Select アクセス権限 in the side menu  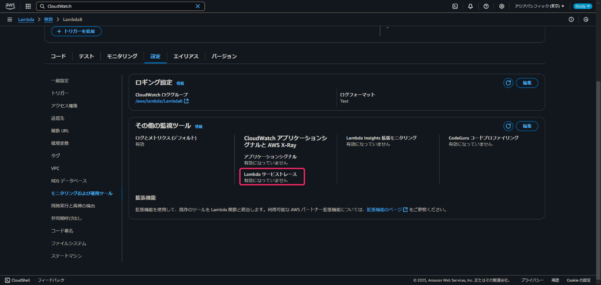(64, 106)
